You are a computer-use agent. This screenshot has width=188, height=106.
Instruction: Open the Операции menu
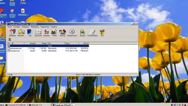(x=26, y=27)
